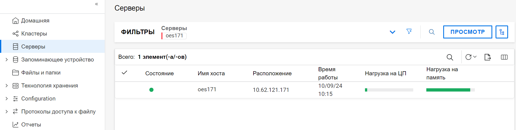516x130 pixels.
Task: Click the memory load progress bar
Action: [x=450, y=90]
